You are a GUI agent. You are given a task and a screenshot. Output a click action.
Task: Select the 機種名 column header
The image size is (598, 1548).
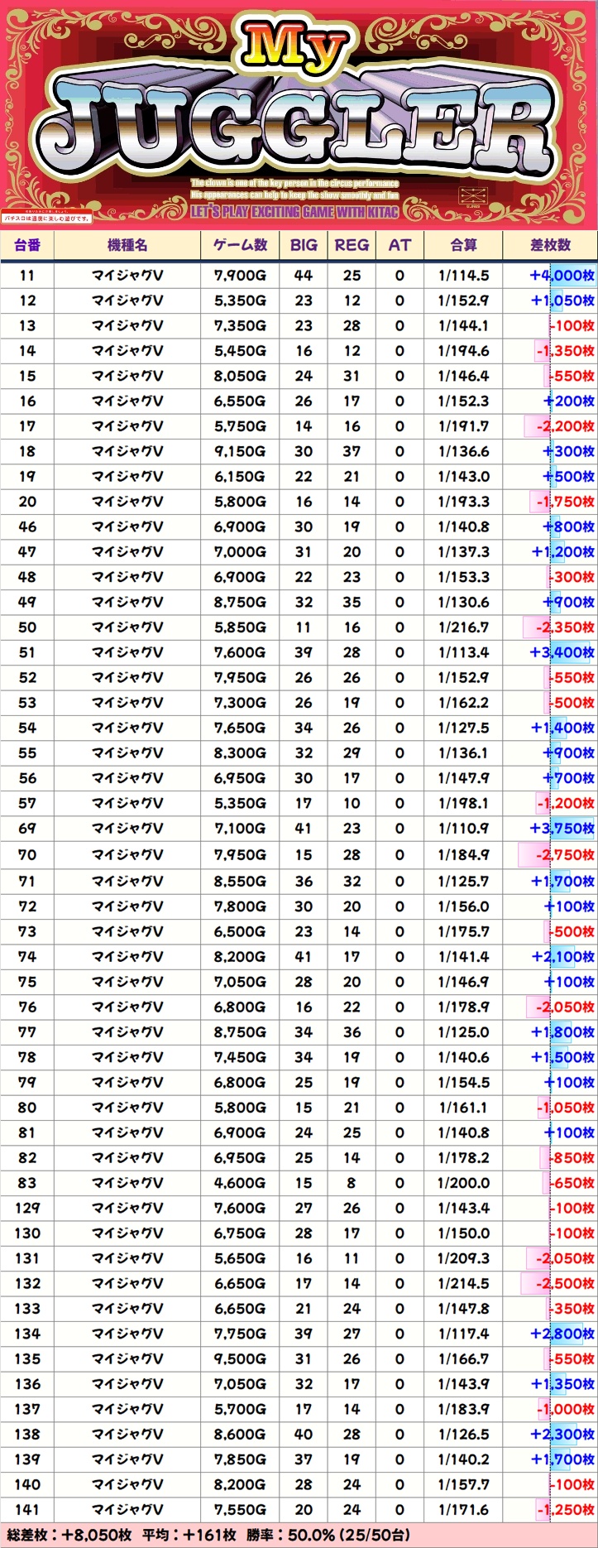pos(127,245)
